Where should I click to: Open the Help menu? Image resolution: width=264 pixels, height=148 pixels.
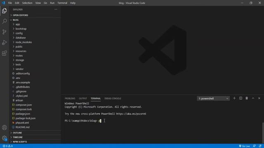(73, 3)
